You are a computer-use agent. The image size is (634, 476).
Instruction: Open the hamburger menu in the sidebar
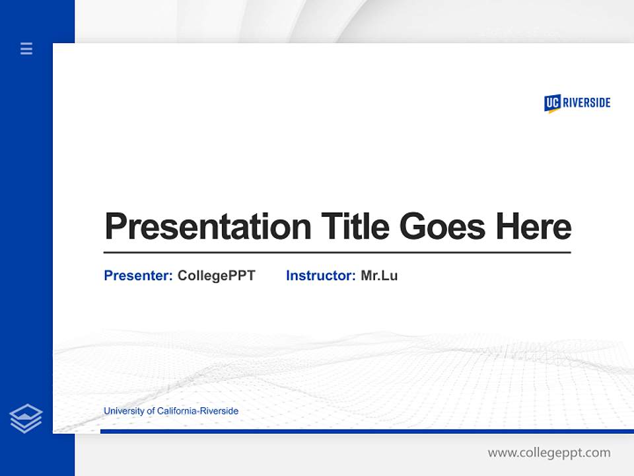click(26, 49)
